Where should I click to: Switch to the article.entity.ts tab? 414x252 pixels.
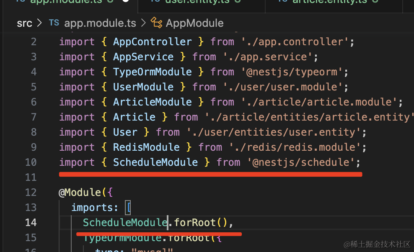click(329, 2)
